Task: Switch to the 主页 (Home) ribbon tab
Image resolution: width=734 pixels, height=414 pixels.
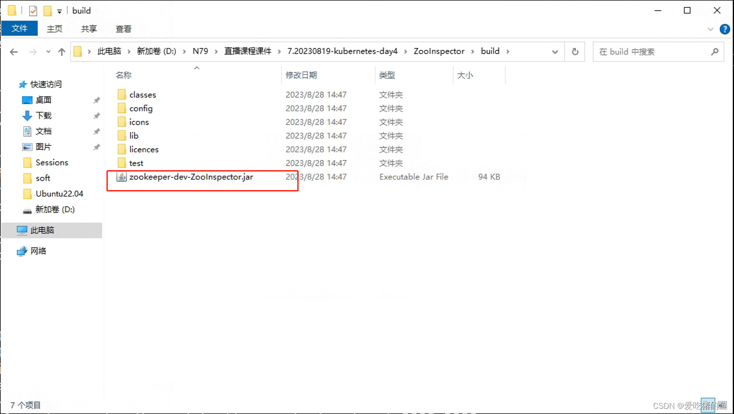Action: (55, 29)
